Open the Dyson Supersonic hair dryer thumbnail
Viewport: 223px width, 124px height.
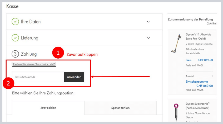point(176,112)
